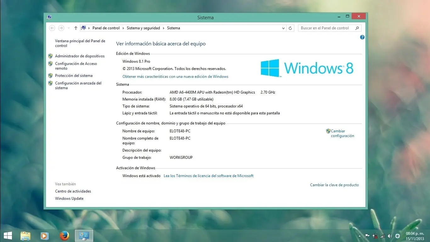Image resolution: width=430 pixels, height=242 pixels.
Task: Open the Términos de licencia del software link
Action: pyautogui.click(x=208, y=176)
